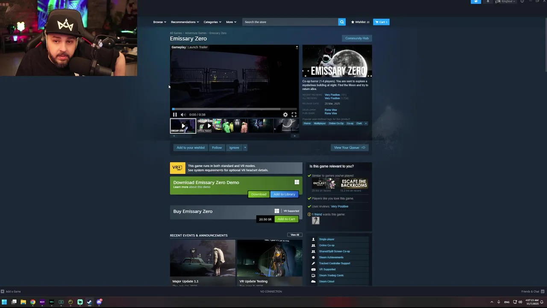547x308 pixels.
Task: Follow Emissary Zero
Action: pos(217,148)
